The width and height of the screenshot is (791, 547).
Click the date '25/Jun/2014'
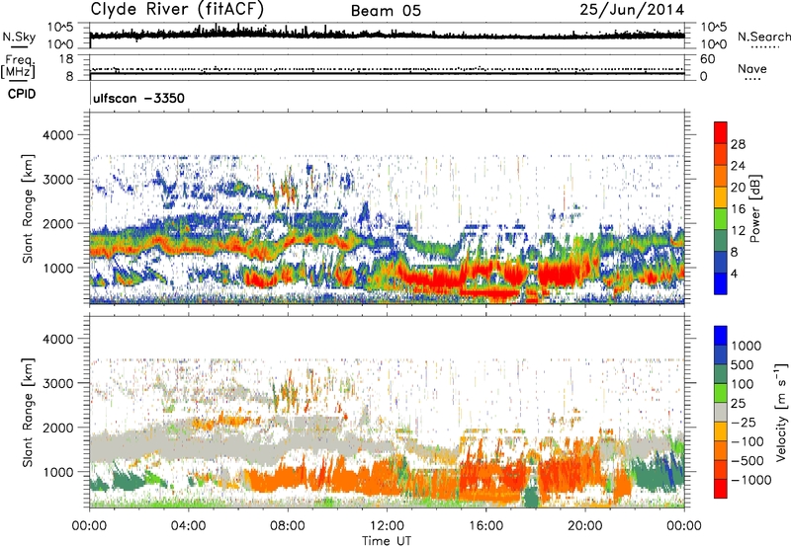click(632, 10)
